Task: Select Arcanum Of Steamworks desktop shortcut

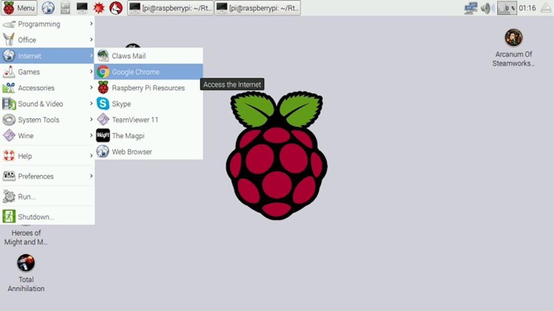Action: click(513, 48)
